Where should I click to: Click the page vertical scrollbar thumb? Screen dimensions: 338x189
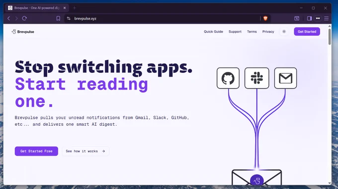tap(330, 37)
